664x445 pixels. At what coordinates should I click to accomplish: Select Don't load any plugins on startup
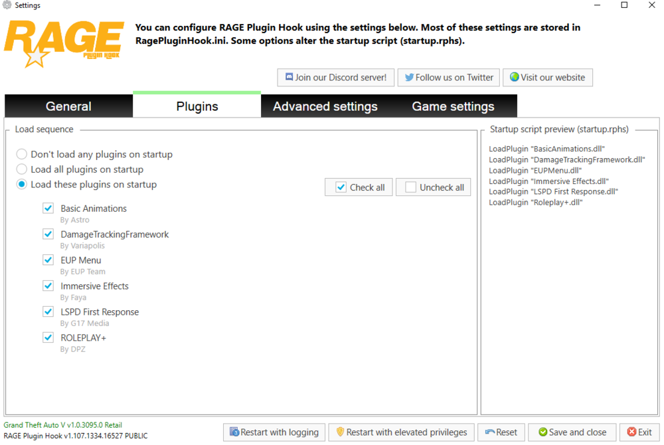click(21, 154)
